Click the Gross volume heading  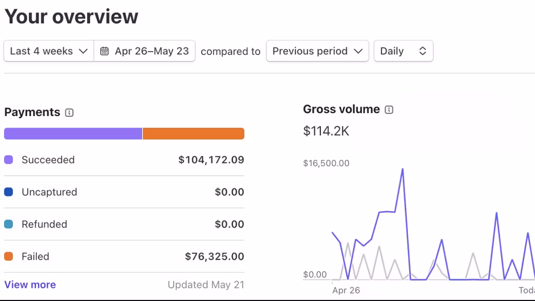[x=341, y=109]
